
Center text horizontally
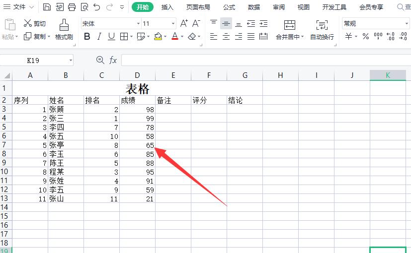tap(226, 36)
